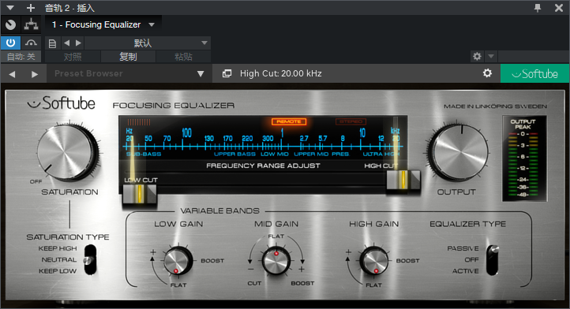Select next preset in Softube bar
Image resolution: width=570 pixels, height=309 pixels.
[35, 74]
